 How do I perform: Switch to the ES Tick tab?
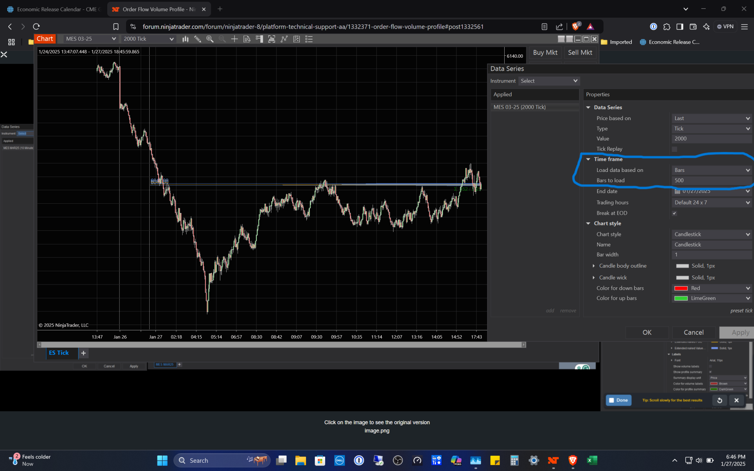coord(59,353)
